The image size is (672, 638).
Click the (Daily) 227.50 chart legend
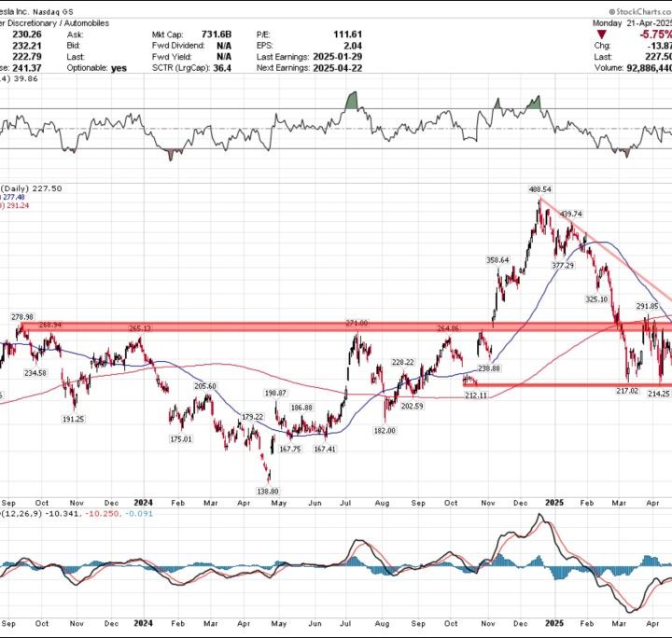tap(32, 188)
